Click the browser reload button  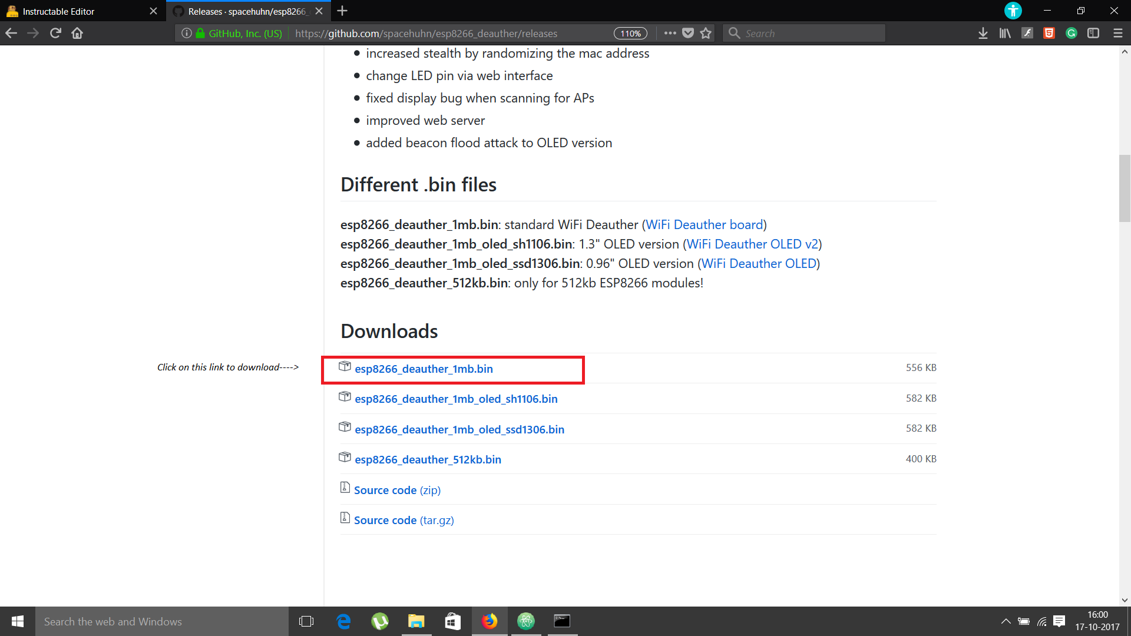click(x=55, y=34)
